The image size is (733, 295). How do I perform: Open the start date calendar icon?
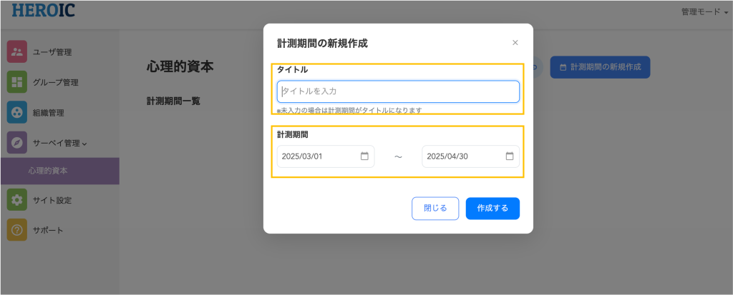point(364,156)
